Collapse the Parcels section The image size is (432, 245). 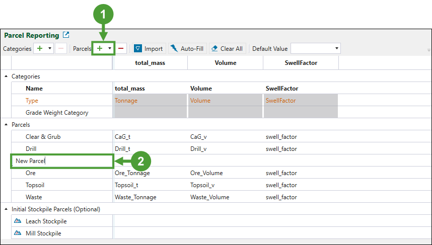pos(6,125)
